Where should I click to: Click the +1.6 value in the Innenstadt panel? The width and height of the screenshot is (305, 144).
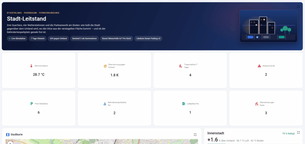coord(212,140)
